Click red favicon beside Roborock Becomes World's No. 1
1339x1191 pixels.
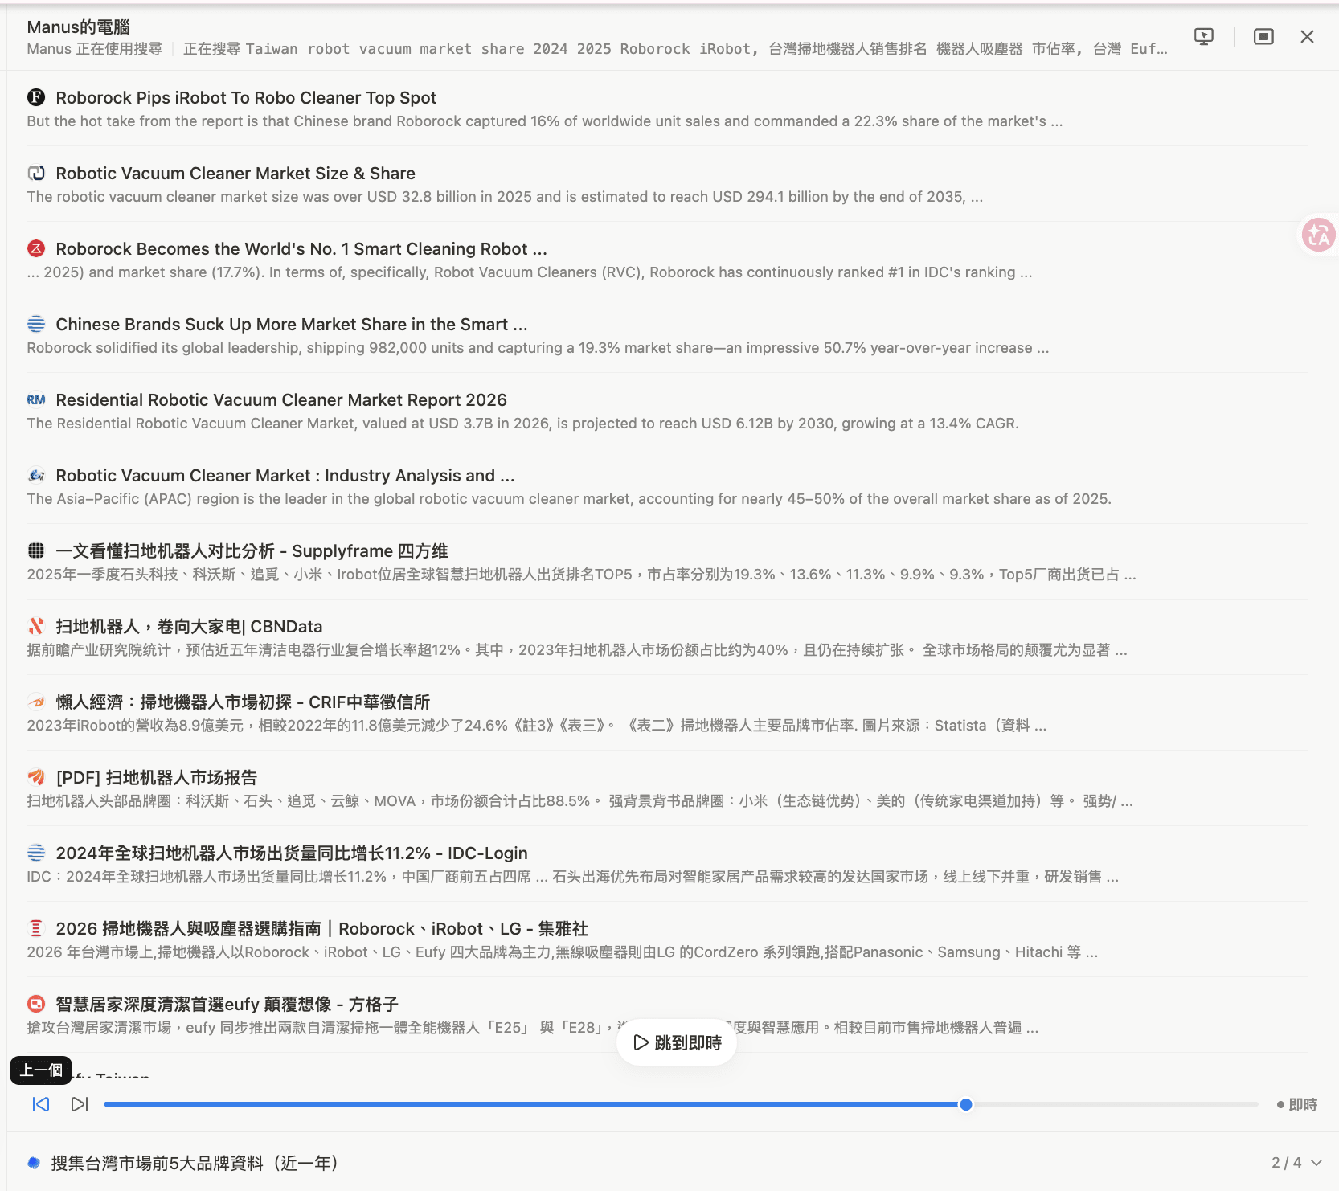(36, 248)
